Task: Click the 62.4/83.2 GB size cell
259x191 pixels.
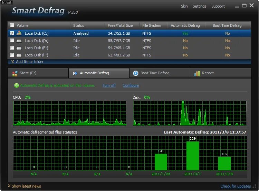Action: [119, 55]
